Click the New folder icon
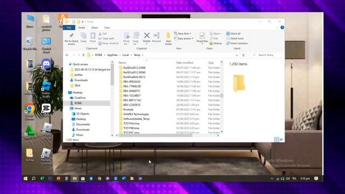The height and width of the screenshot is (194, 345). coord(168,36)
